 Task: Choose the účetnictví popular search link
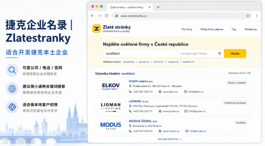click(158, 62)
